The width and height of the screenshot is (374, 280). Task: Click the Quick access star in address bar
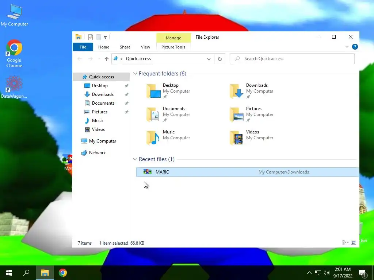click(116, 59)
